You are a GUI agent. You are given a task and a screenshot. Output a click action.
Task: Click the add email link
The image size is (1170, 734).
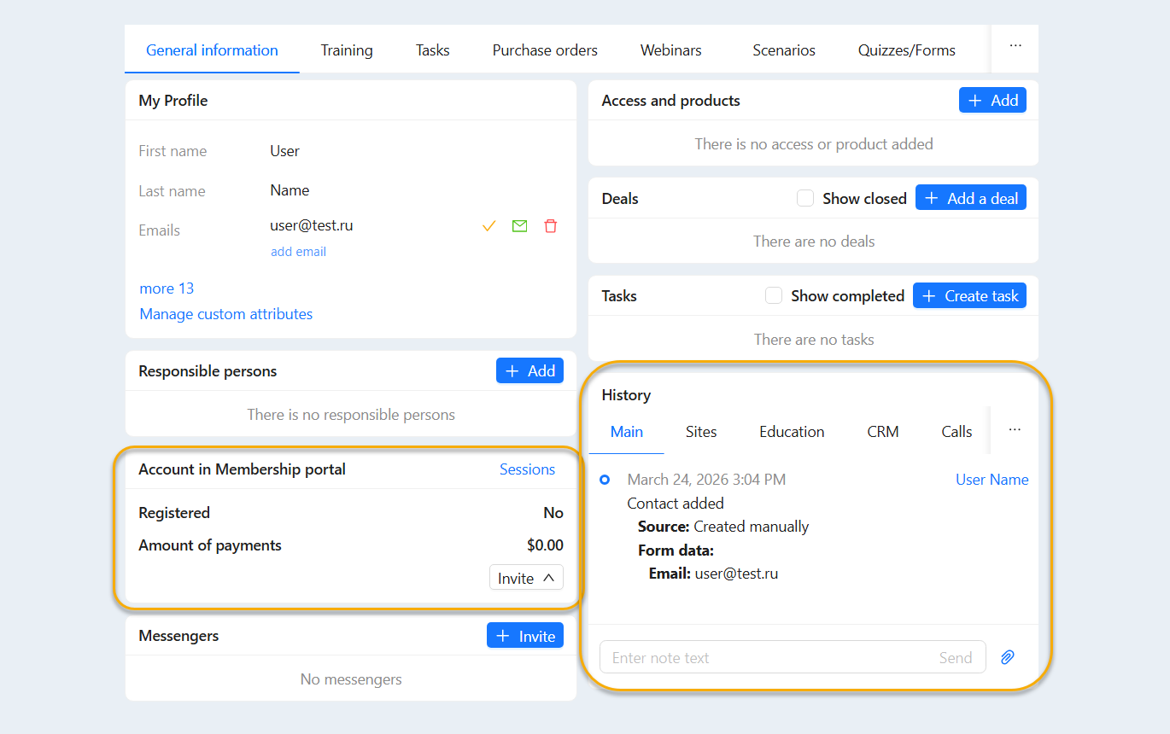[298, 252]
